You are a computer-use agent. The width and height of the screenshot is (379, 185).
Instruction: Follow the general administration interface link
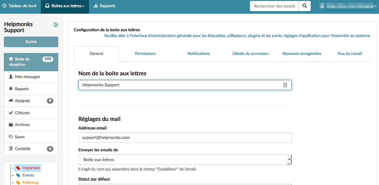click(237, 36)
